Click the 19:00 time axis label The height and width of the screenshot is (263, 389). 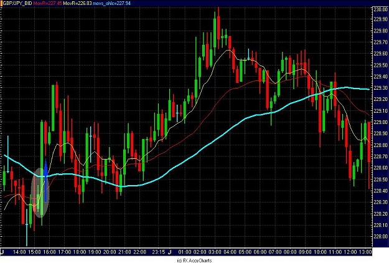(95, 252)
